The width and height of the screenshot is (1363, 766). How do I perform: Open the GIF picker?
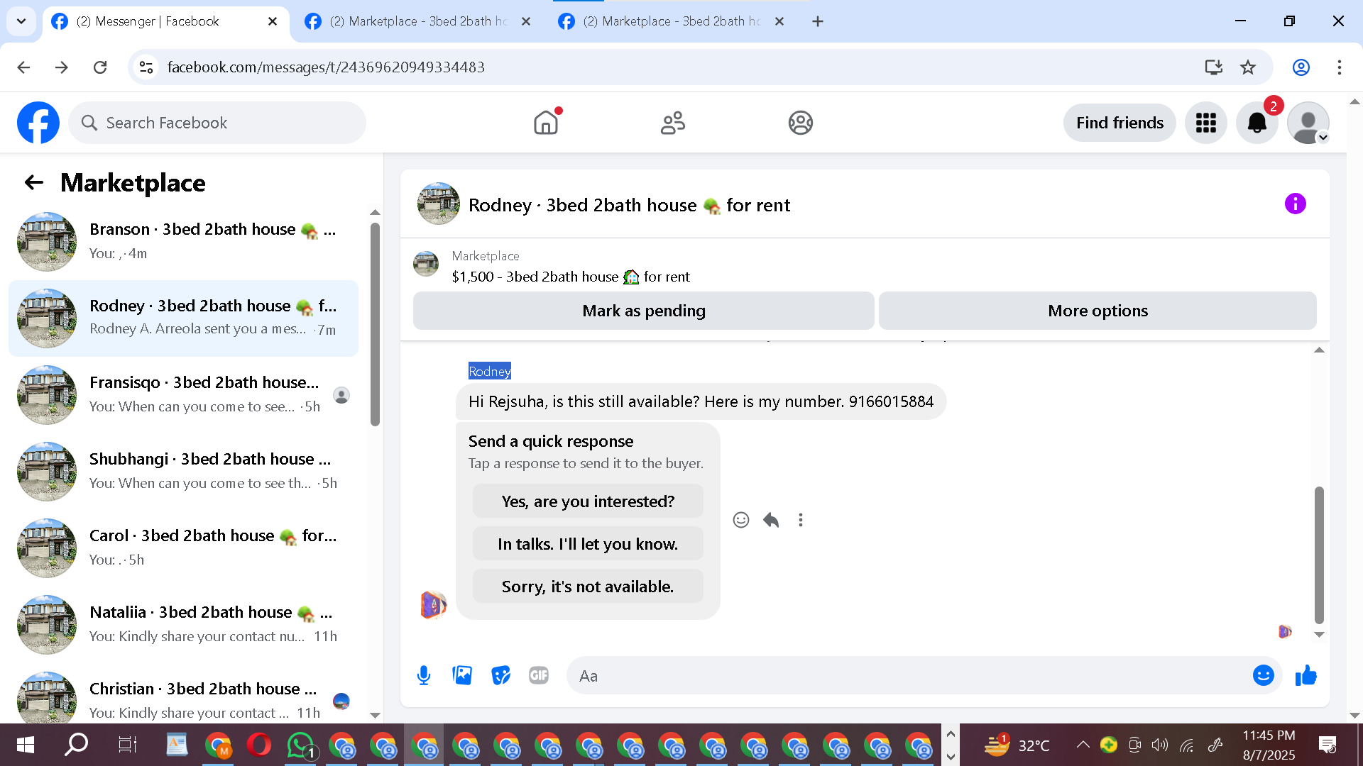click(x=539, y=675)
